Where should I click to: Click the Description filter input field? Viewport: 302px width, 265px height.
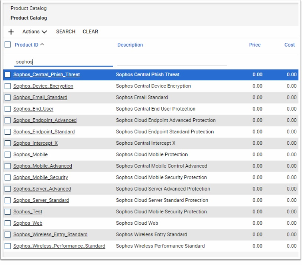pos(172,62)
